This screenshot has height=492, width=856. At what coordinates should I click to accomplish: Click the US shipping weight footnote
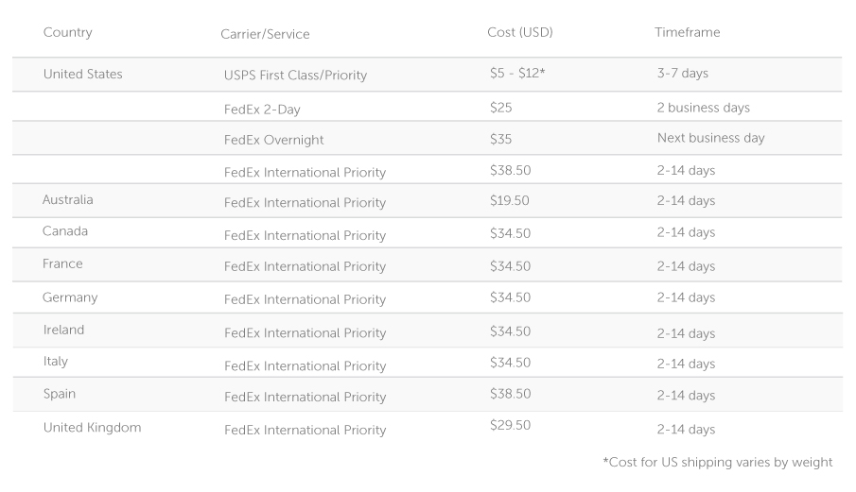click(x=718, y=463)
